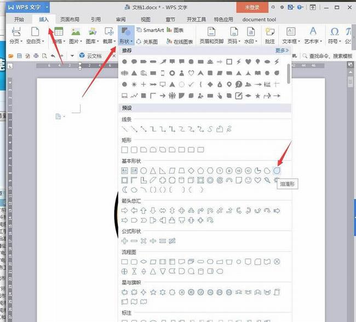Open the 文本框 text box dropdown
Viewport: 356px width, 322px height.
point(291,35)
